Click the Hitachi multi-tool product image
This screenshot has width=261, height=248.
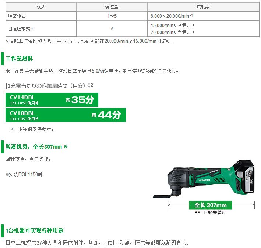click(x=204, y=179)
